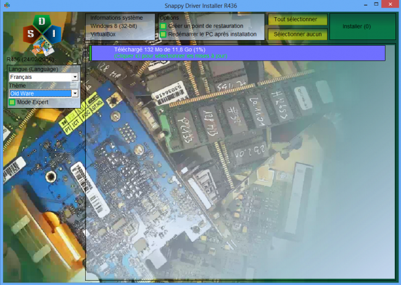The height and width of the screenshot is (285, 401).
Task: Click the Tout sélectionner button
Action: tap(297, 20)
